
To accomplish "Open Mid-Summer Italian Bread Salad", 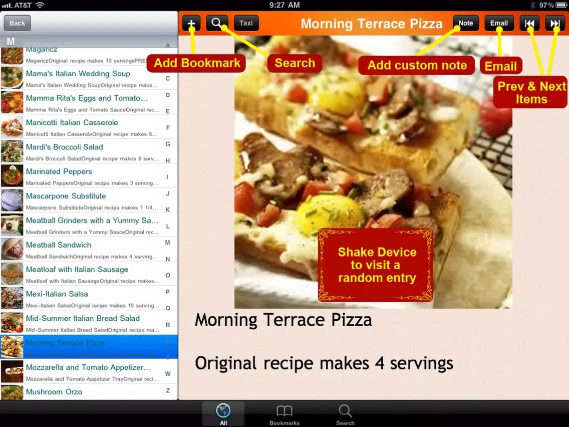I will 89,323.
